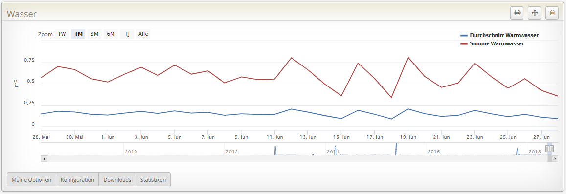Click the move widget icon
This screenshot has width=566, height=194.
[534, 13]
